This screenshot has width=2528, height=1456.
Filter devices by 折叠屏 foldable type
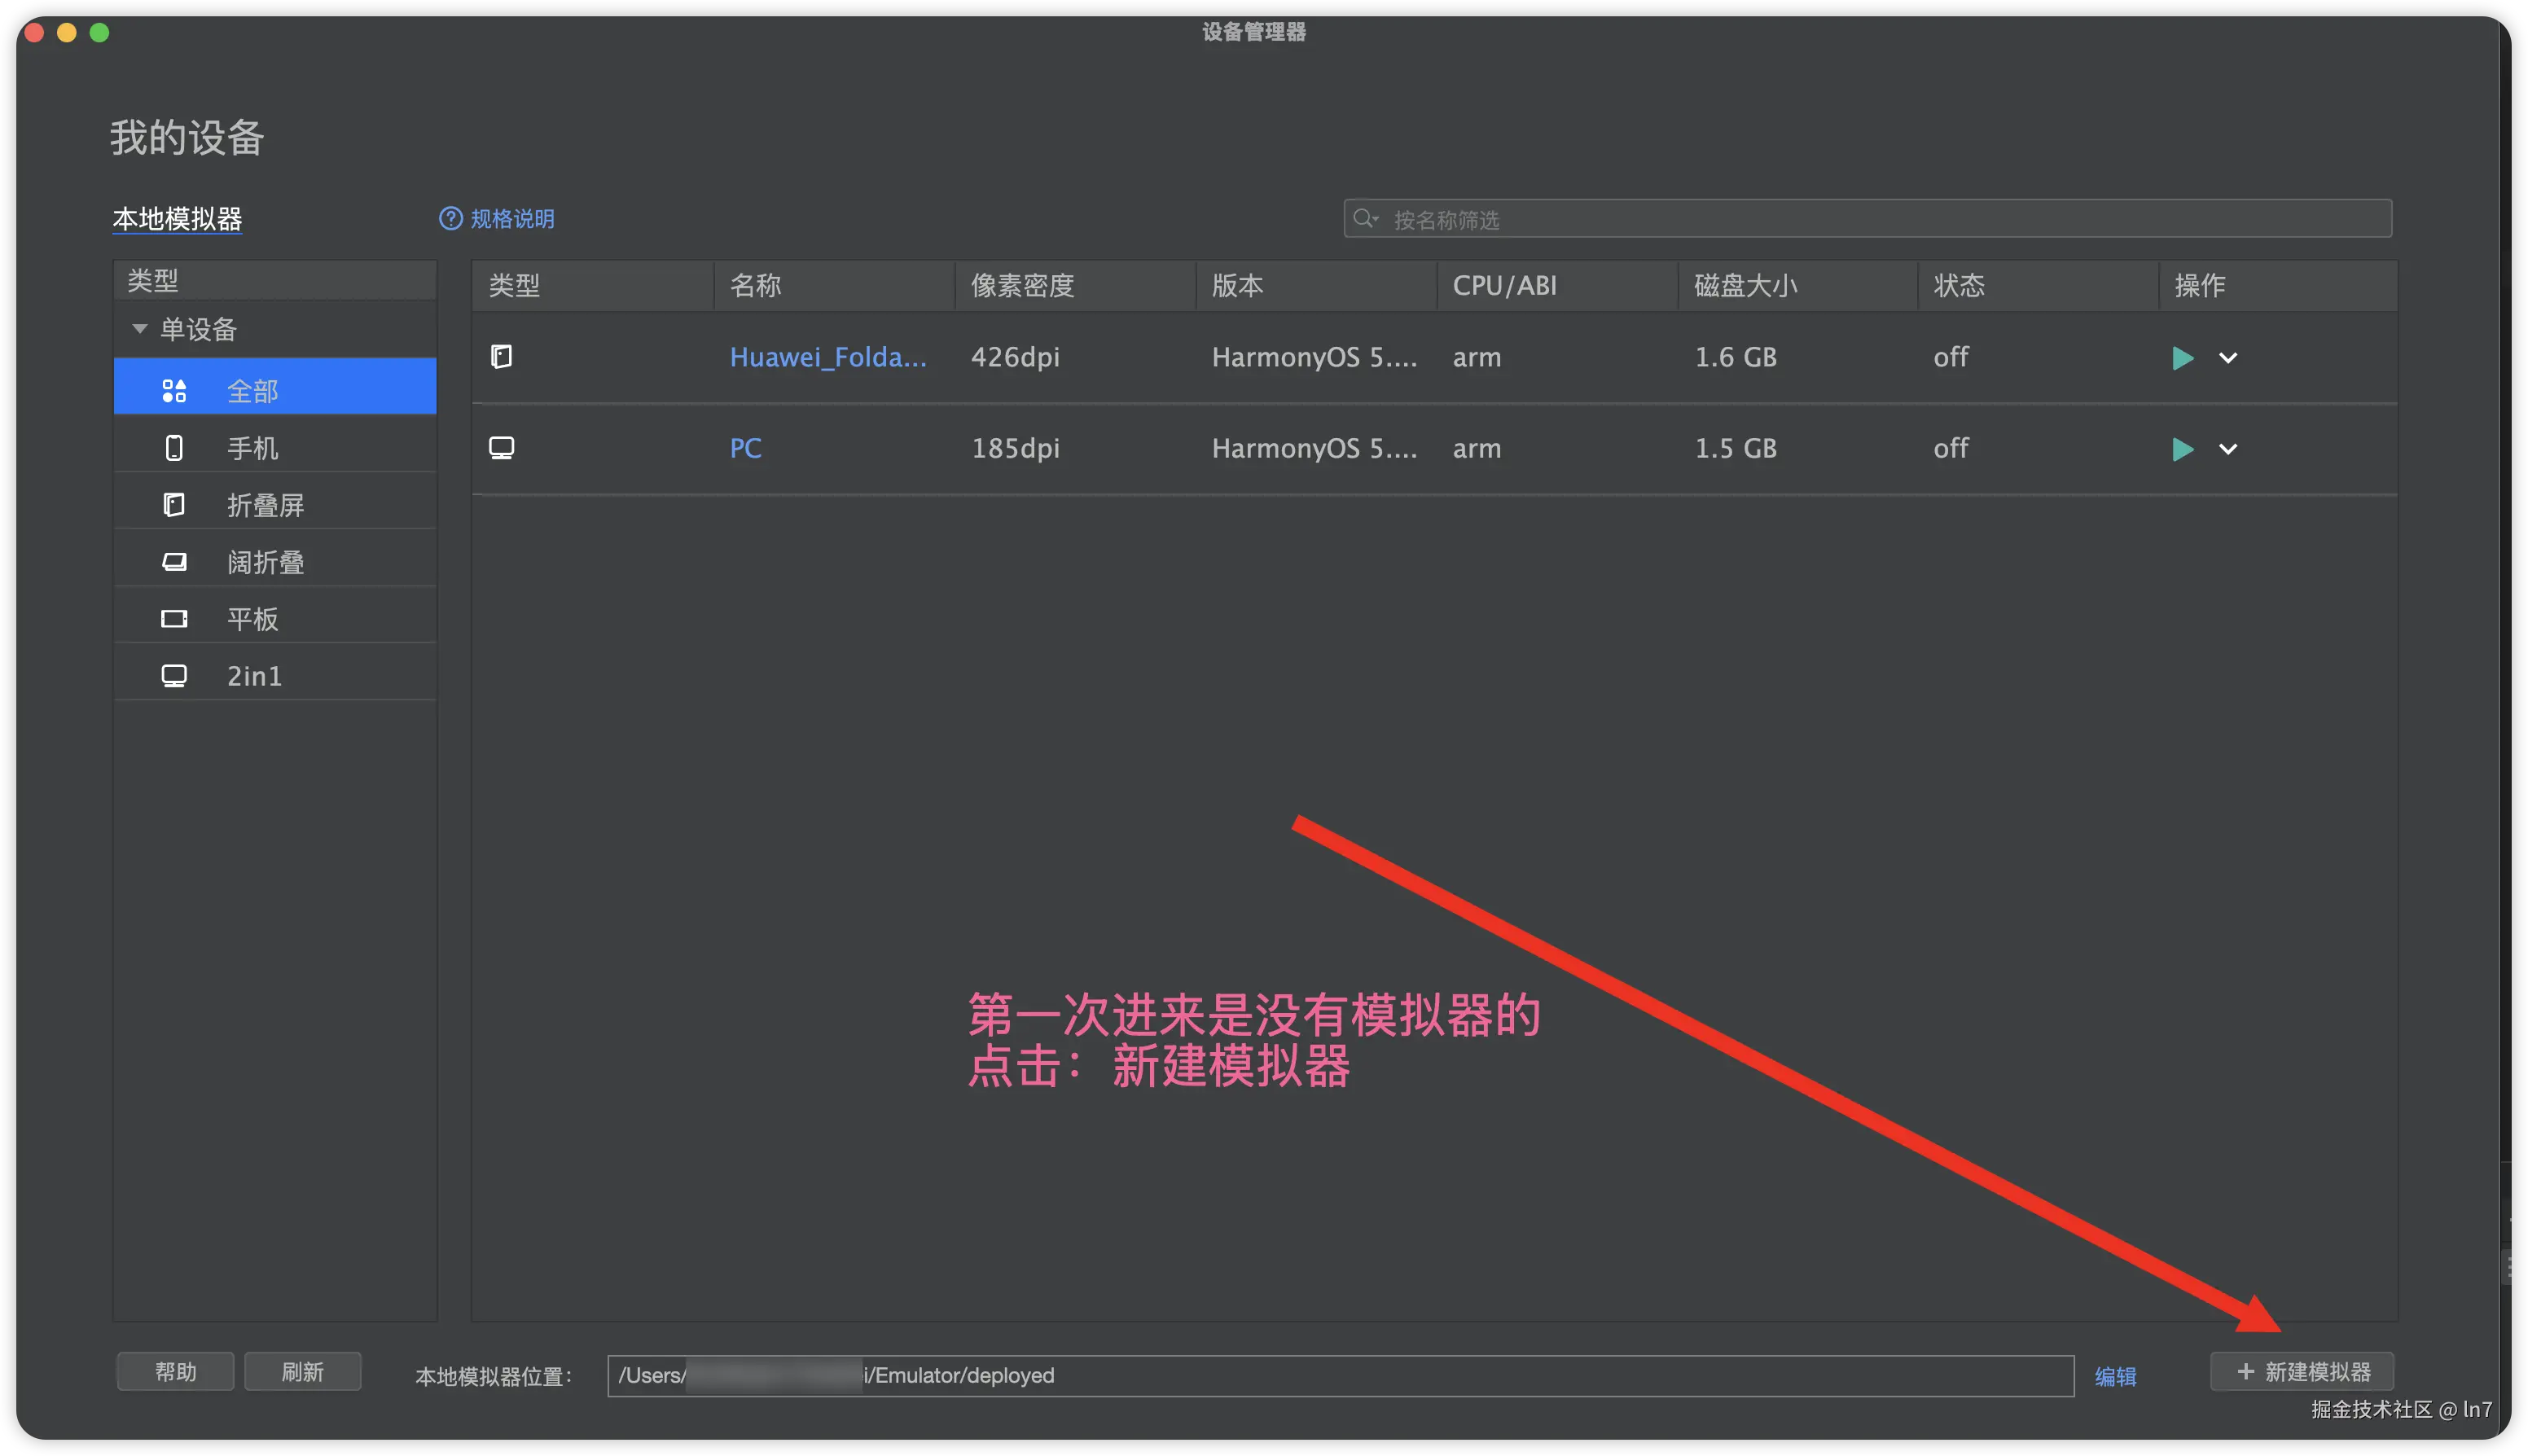(x=265, y=505)
